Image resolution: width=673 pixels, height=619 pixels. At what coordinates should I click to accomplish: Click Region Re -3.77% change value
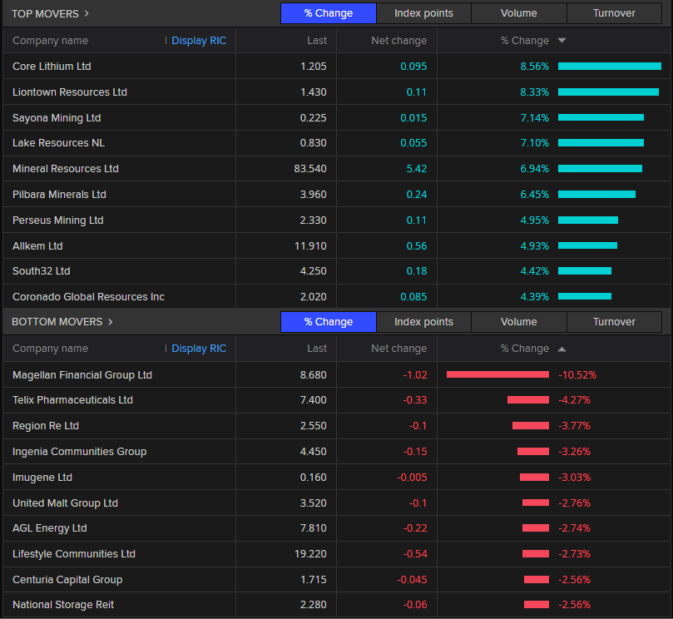[x=574, y=426]
